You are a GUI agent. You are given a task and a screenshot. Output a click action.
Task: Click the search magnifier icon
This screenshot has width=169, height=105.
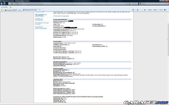click(x=165, y=4)
